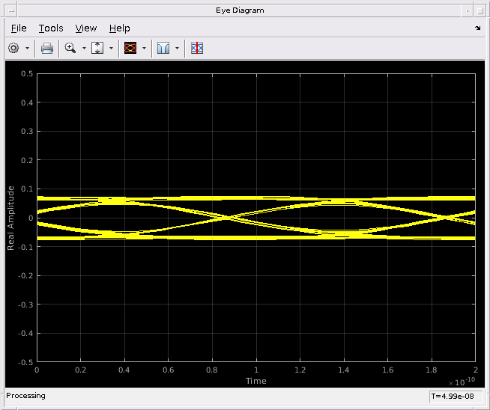Click the window shade button in title bar
The height and width of the screenshot is (410, 490).
[467, 11]
